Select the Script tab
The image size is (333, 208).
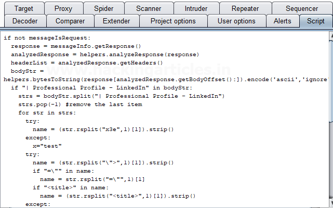click(x=315, y=21)
